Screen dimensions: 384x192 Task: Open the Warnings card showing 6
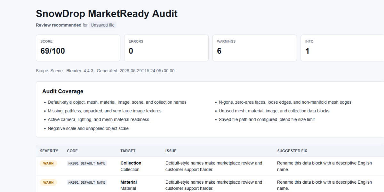(x=255, y=48)
